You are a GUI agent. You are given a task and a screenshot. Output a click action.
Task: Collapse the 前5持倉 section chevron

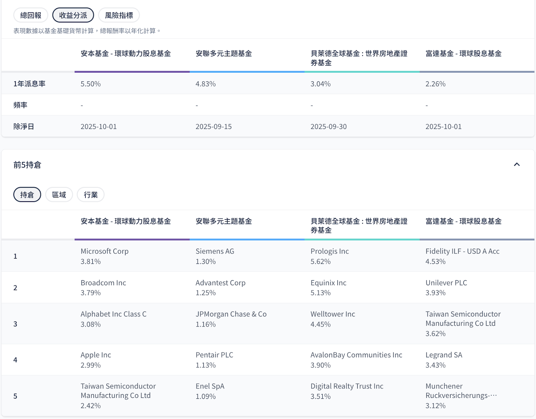[517, 164]
